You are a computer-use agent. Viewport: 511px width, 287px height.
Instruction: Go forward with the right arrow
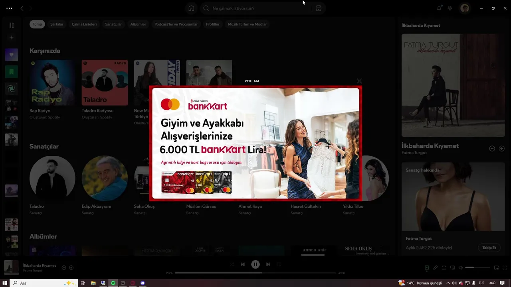[x=31, y=8]
